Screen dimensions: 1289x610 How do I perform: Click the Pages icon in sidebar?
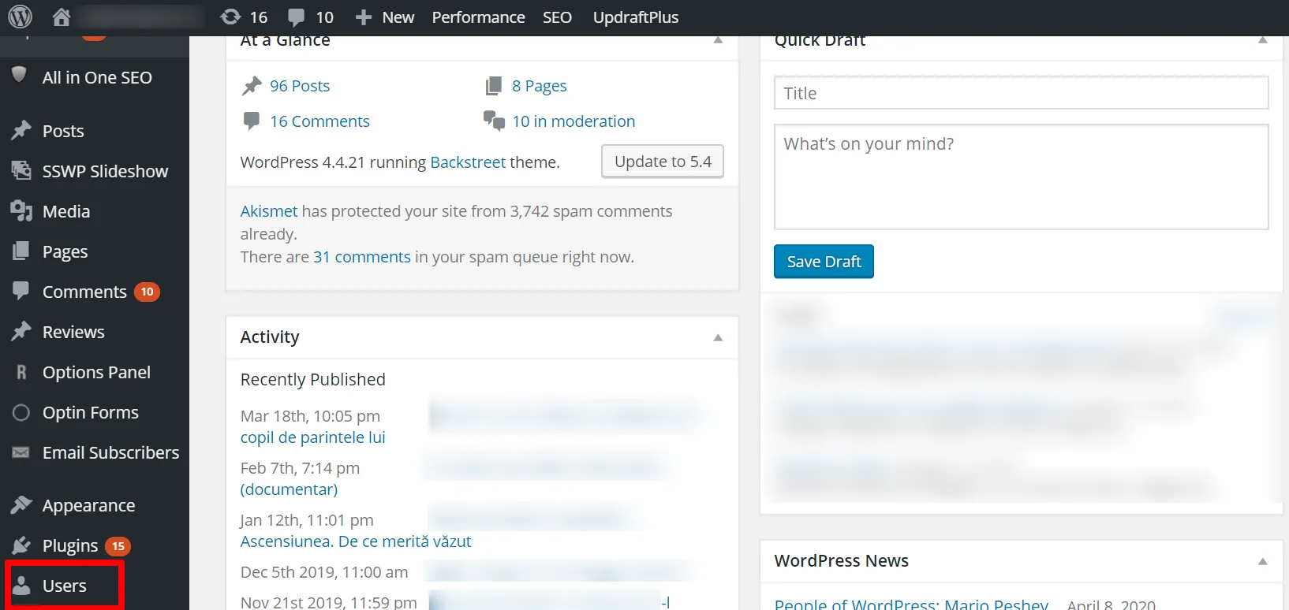click(21, 251)
